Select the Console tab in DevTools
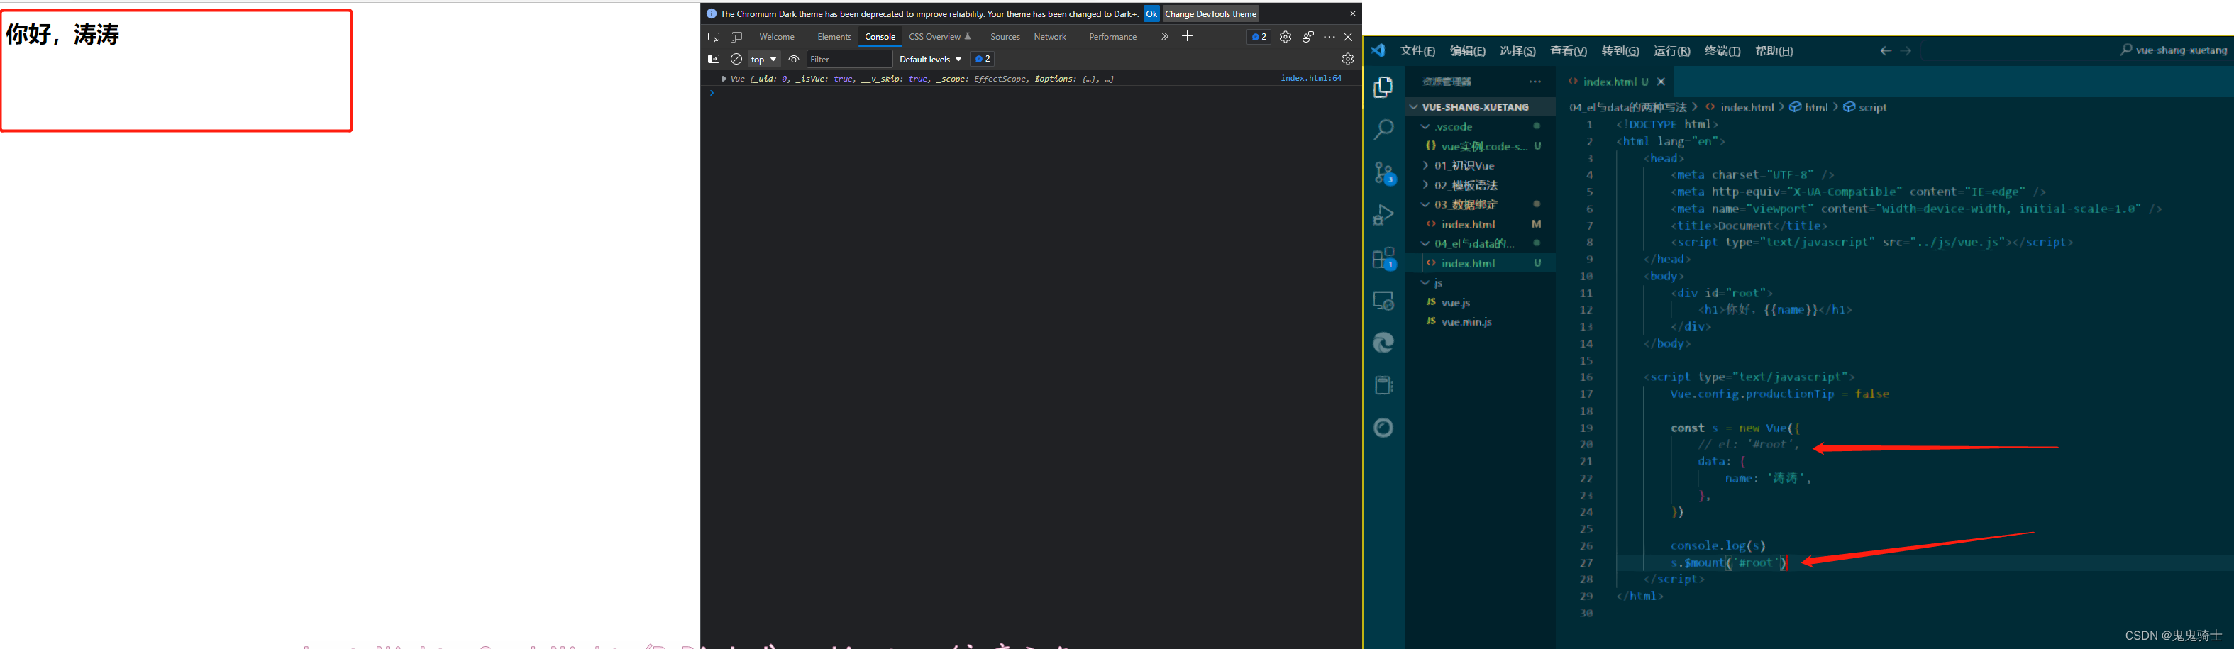This screenshot has width=2234, height=649. click(880, 36)
